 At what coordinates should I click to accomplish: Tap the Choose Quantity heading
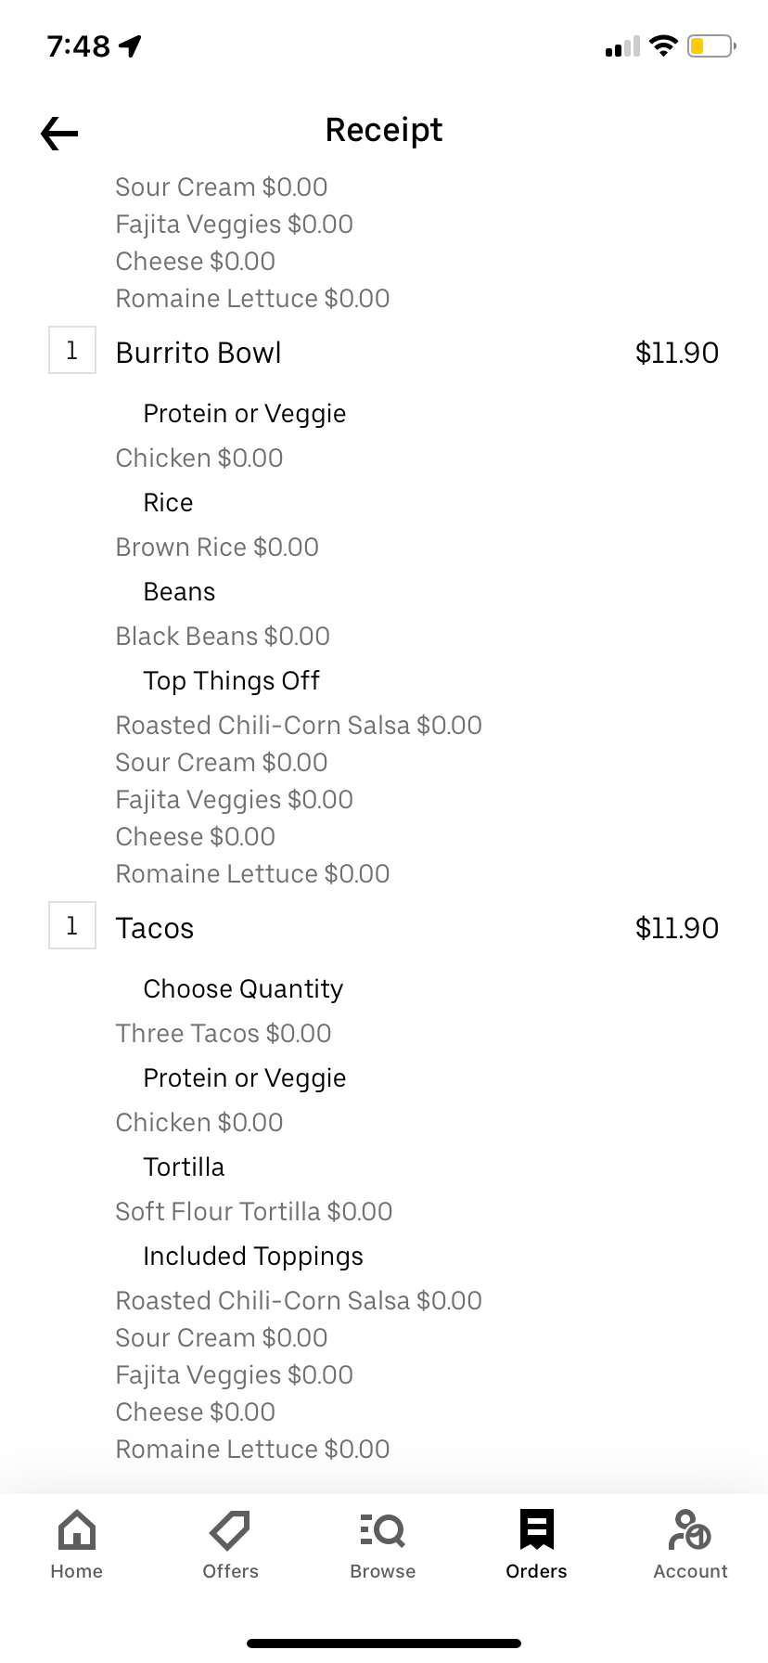click(243, 989)
